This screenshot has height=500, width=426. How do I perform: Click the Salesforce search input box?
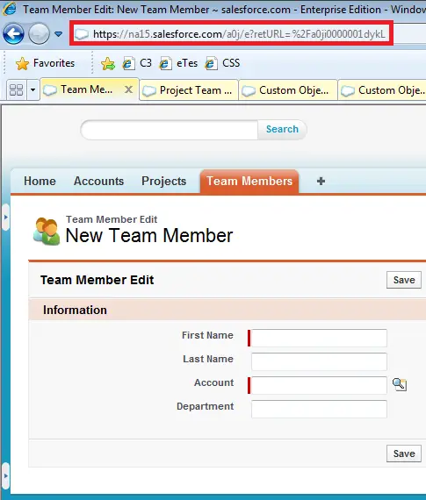coord(170,130)
